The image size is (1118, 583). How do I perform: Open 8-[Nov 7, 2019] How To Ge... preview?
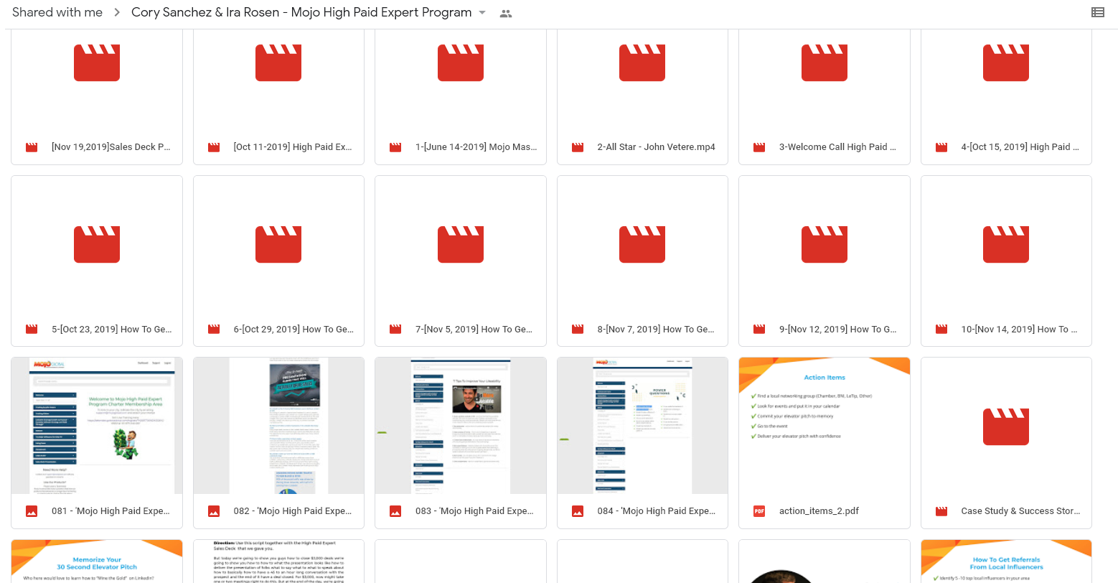coord(642,244)
